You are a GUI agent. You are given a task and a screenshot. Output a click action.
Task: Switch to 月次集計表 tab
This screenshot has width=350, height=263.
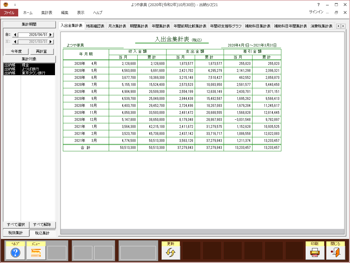117,26
